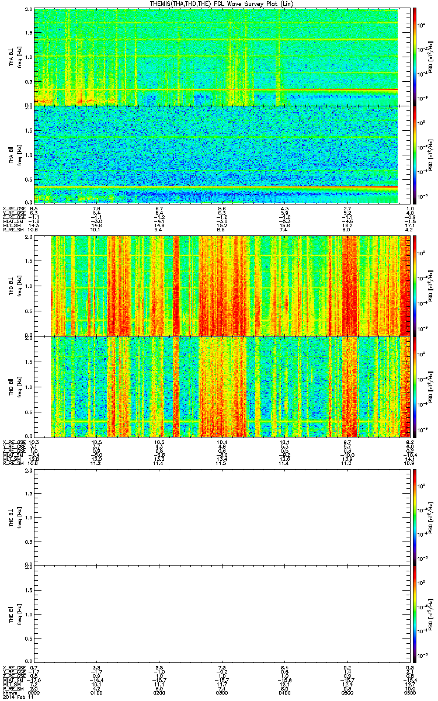Click the color bar beside THE B-parallel panel
This screenshot has width=438, height=701.
pos(415,614)
